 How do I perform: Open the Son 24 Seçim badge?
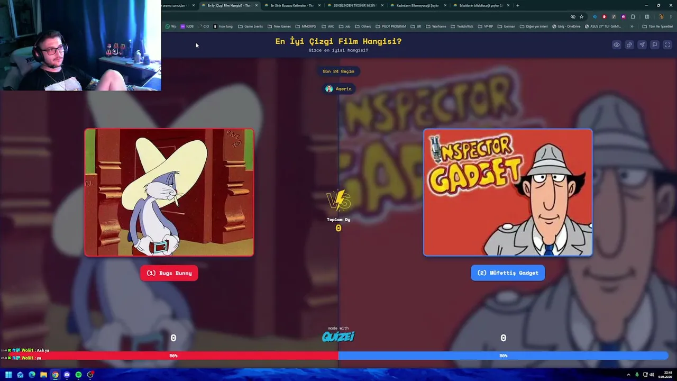pyautogui.click(x=338, y=71)
